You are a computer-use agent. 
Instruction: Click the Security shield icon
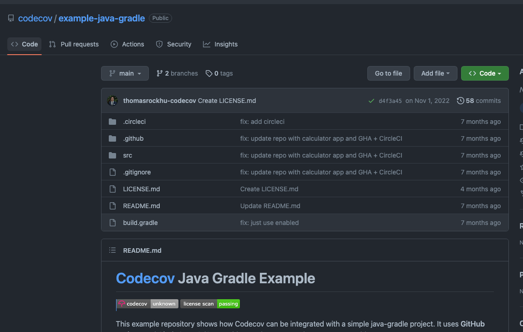point(159,44)
